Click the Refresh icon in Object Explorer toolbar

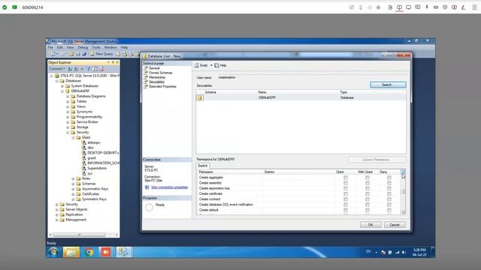click(x=95, y=69)
